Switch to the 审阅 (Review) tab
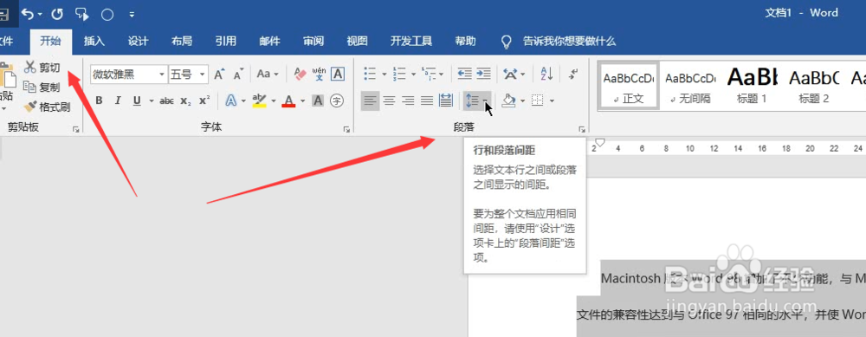The image size is (866, 337). pos(313,42)
